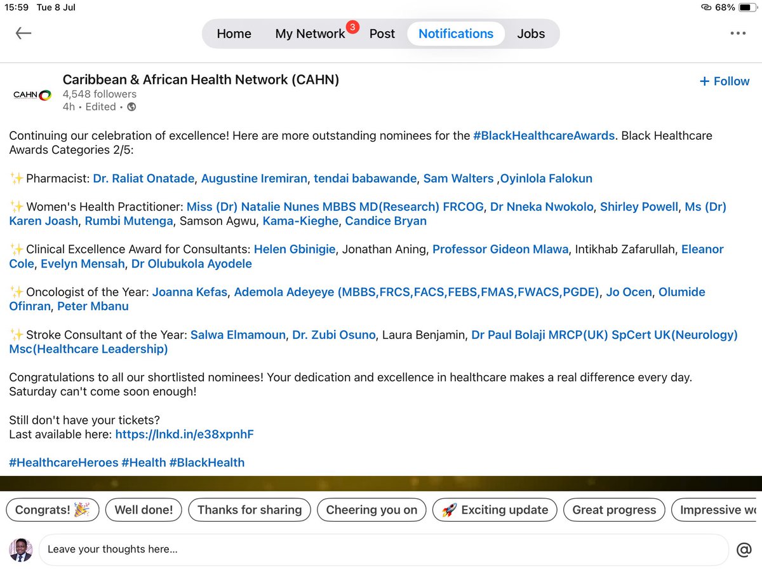
Task: Open the My Network tab
Action: tap(310, 34)
